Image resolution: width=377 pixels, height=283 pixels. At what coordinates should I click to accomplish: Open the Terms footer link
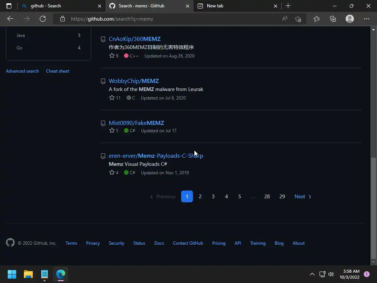click(71, 243)
